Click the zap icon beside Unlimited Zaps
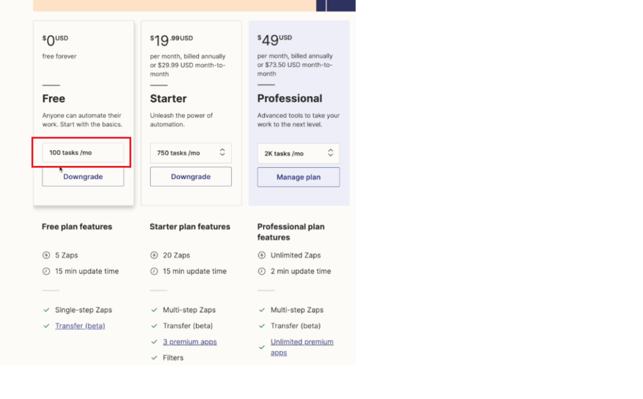 pyautogui.click(x=262, y=255)
